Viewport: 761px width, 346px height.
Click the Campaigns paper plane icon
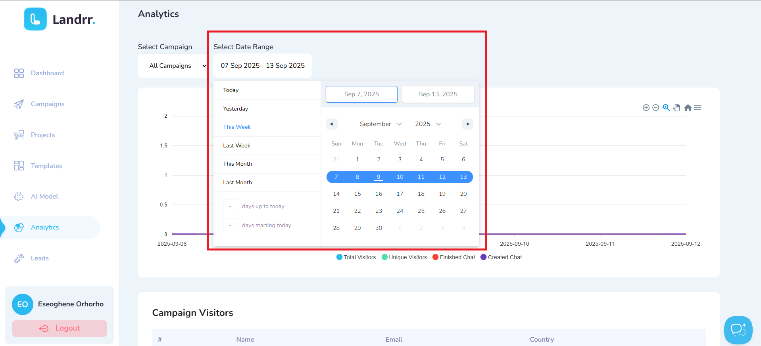(19, 104)
